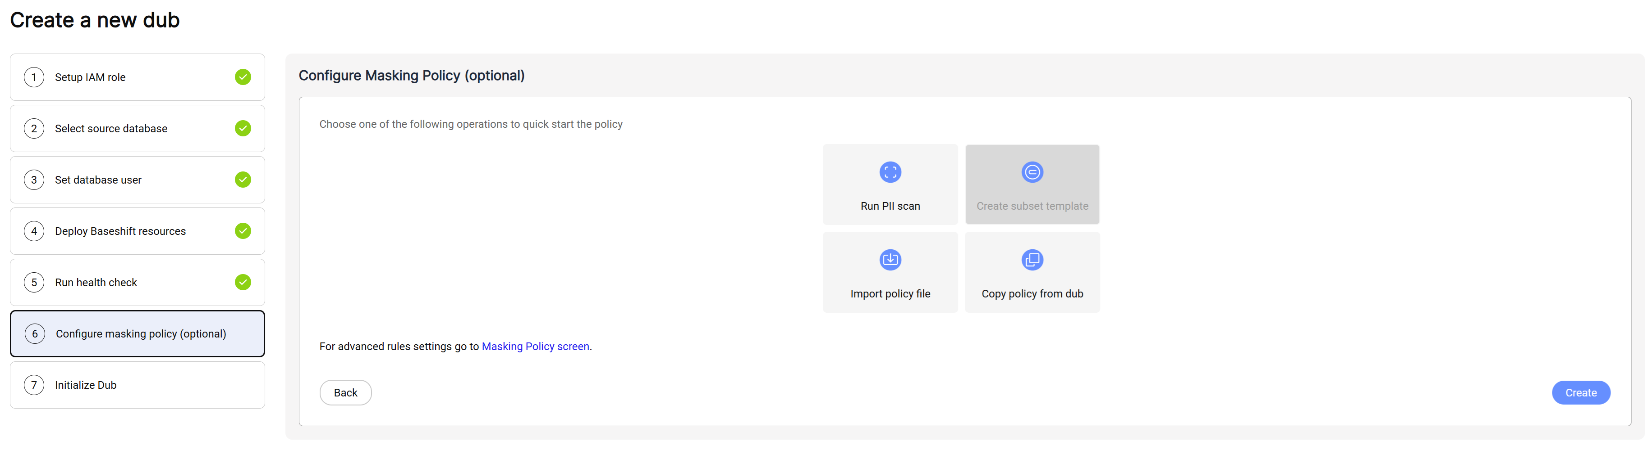This screenshot has height=450, width=1652.
Task: Open the Masking Policy screen link
Action: [x=535, y=346]
